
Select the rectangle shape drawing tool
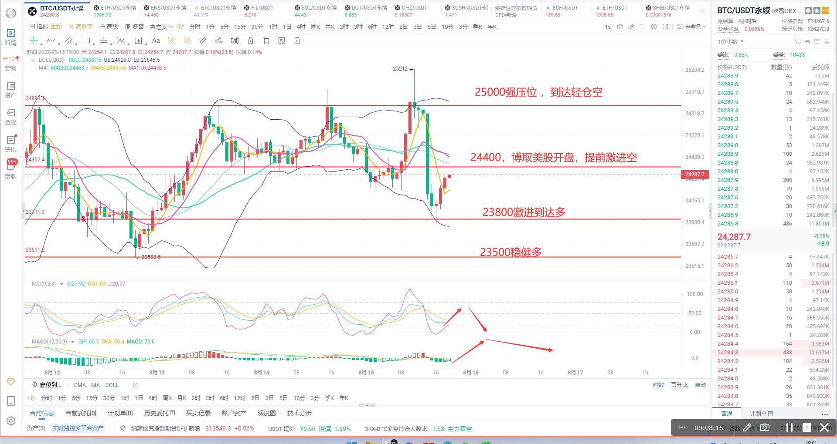coord(86,41)
